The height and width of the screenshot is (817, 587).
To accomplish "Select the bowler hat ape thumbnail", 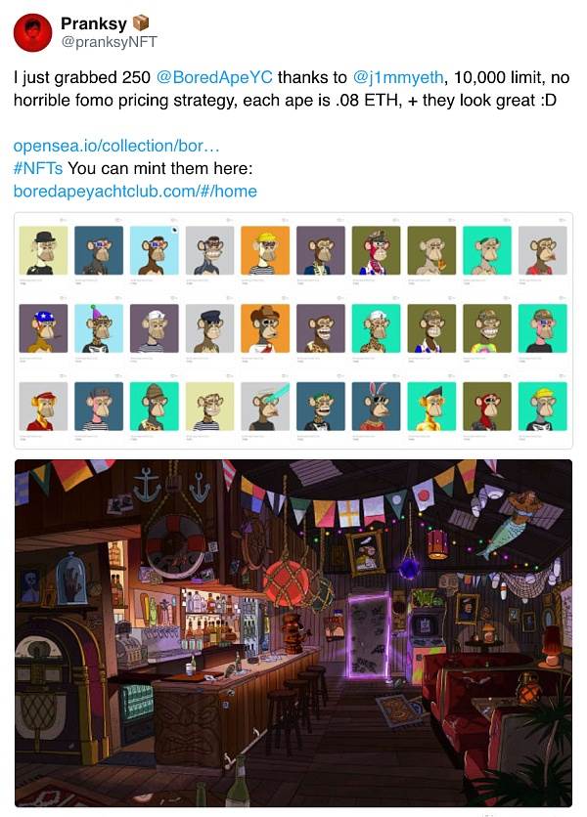I will (x=43, y=250).
